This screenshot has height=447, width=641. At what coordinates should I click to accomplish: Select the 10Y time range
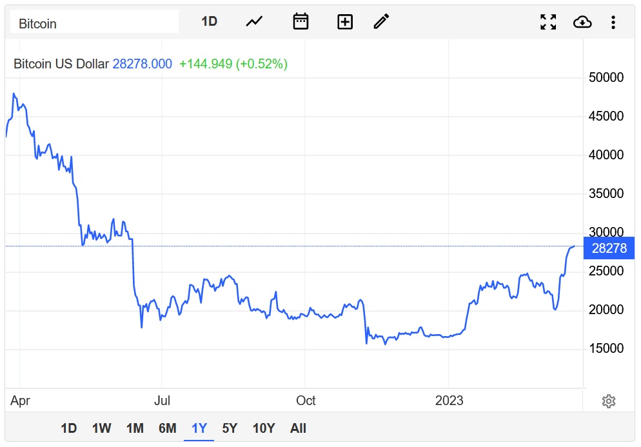pos(263,428)
